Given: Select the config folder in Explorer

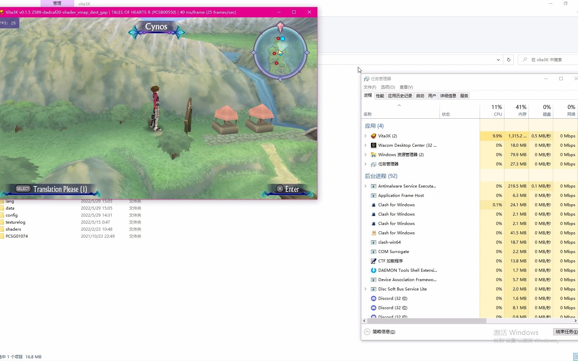Looking at the screenshot, I should tap(12, 215).
